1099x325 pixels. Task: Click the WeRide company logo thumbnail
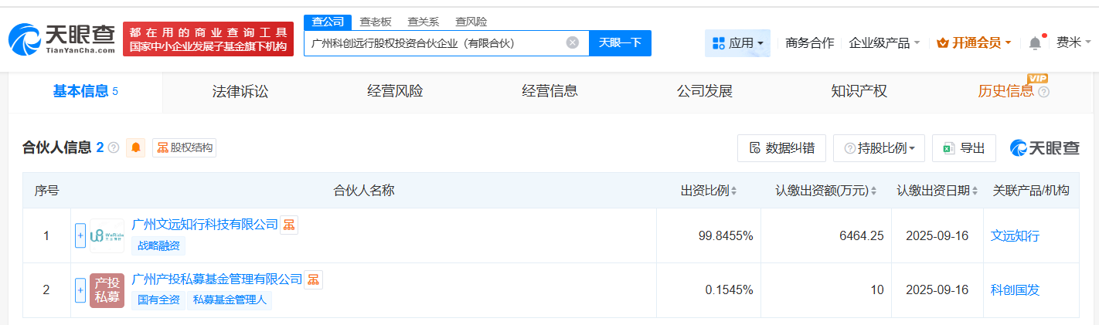tap(107, 235)
